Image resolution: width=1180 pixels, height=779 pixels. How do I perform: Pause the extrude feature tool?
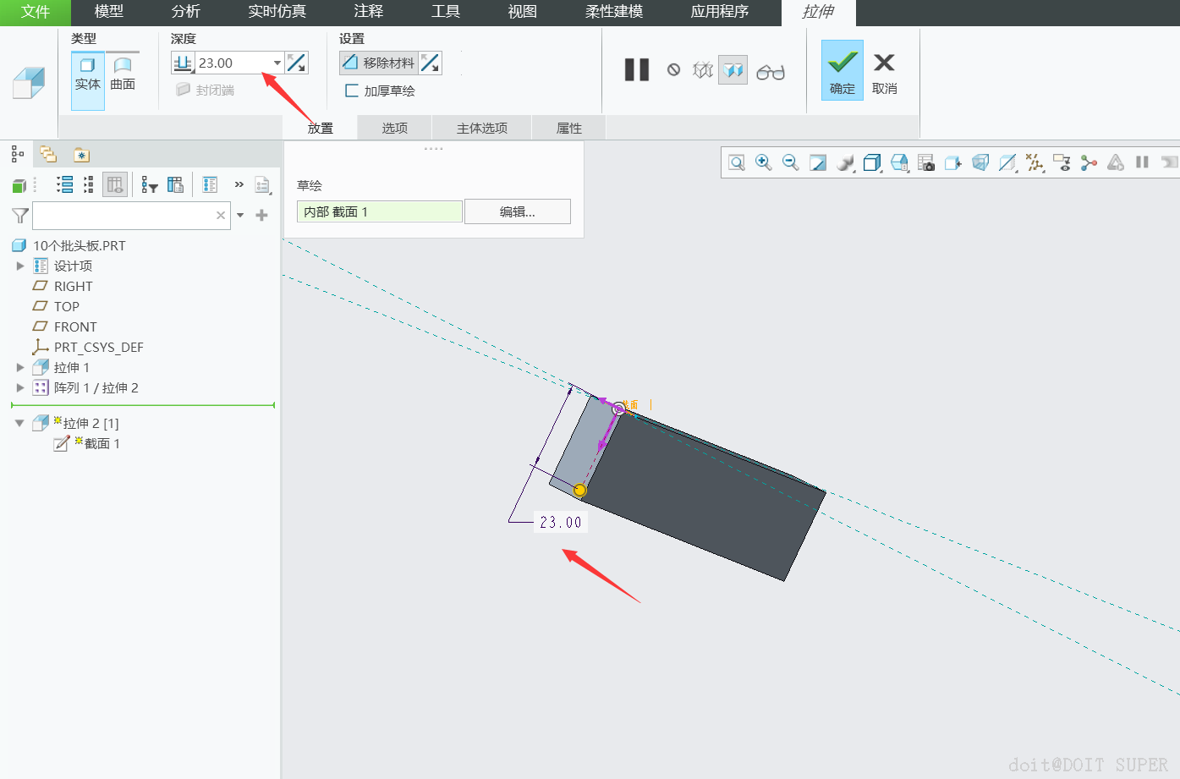point(637,69)
